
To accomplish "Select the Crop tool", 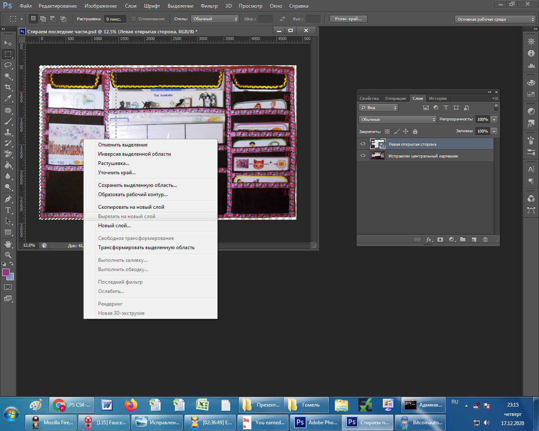I will pyautogui.click(x=8, y=87).
